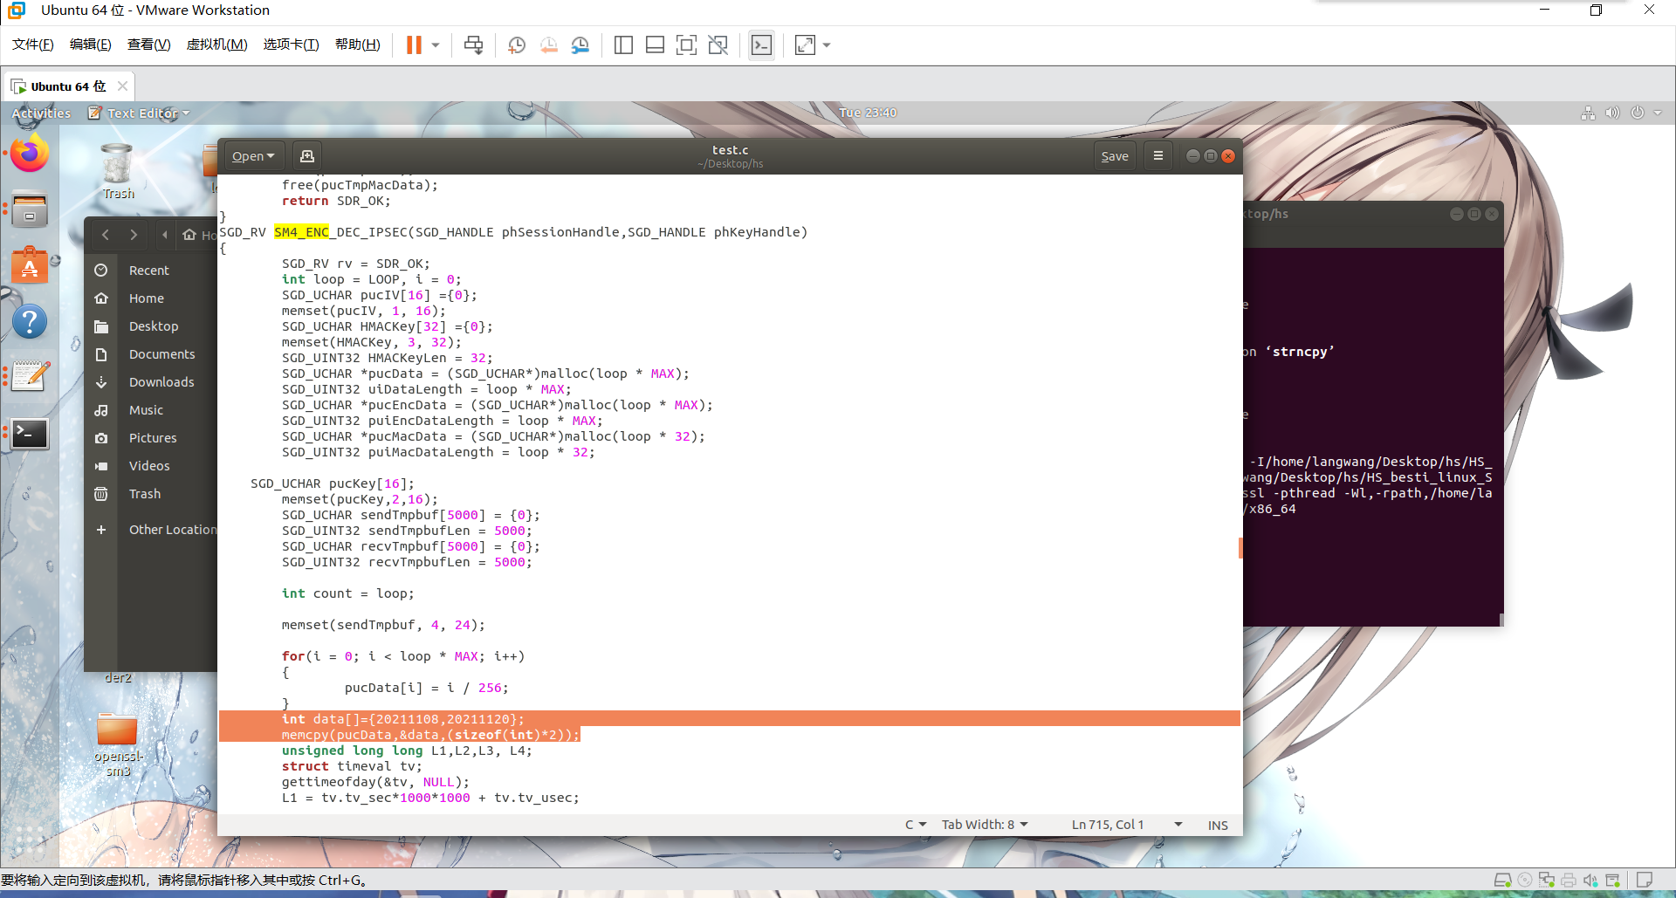The height and width of the screenshot is (898, 1676).
Task: Select the Trash desktop icon
Action: [x=118, y=171]
